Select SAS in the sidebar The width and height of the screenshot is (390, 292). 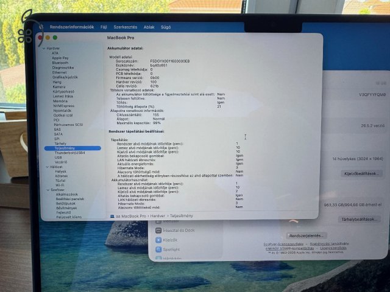click(57, 130)
